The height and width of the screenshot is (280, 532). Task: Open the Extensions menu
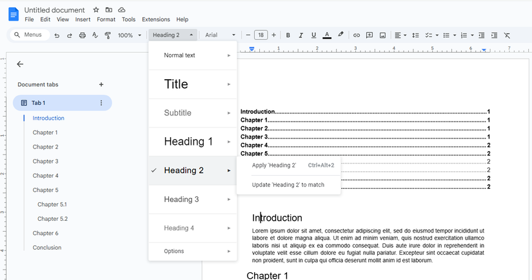(155, 19)
